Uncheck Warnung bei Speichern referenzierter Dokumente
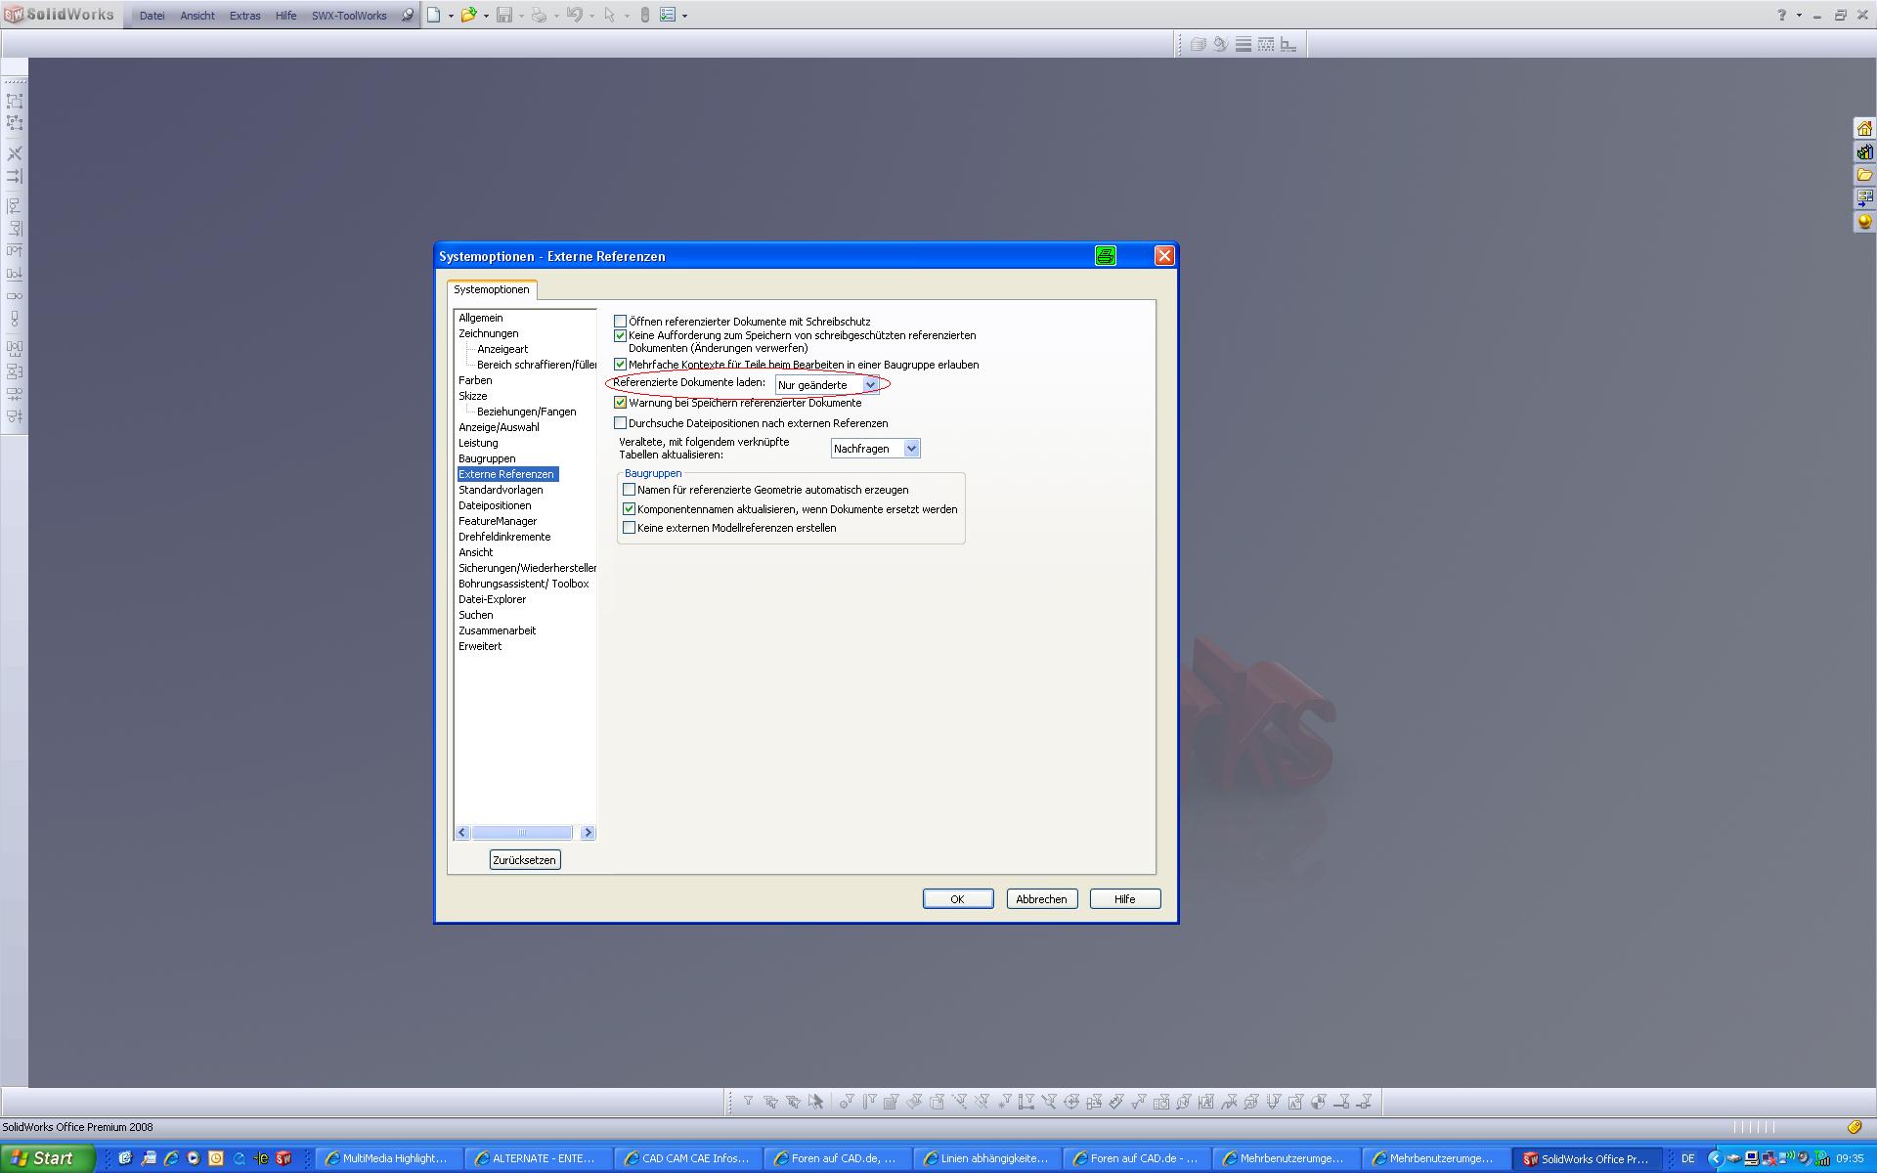1877x1173 pixels. pos(621,403)
